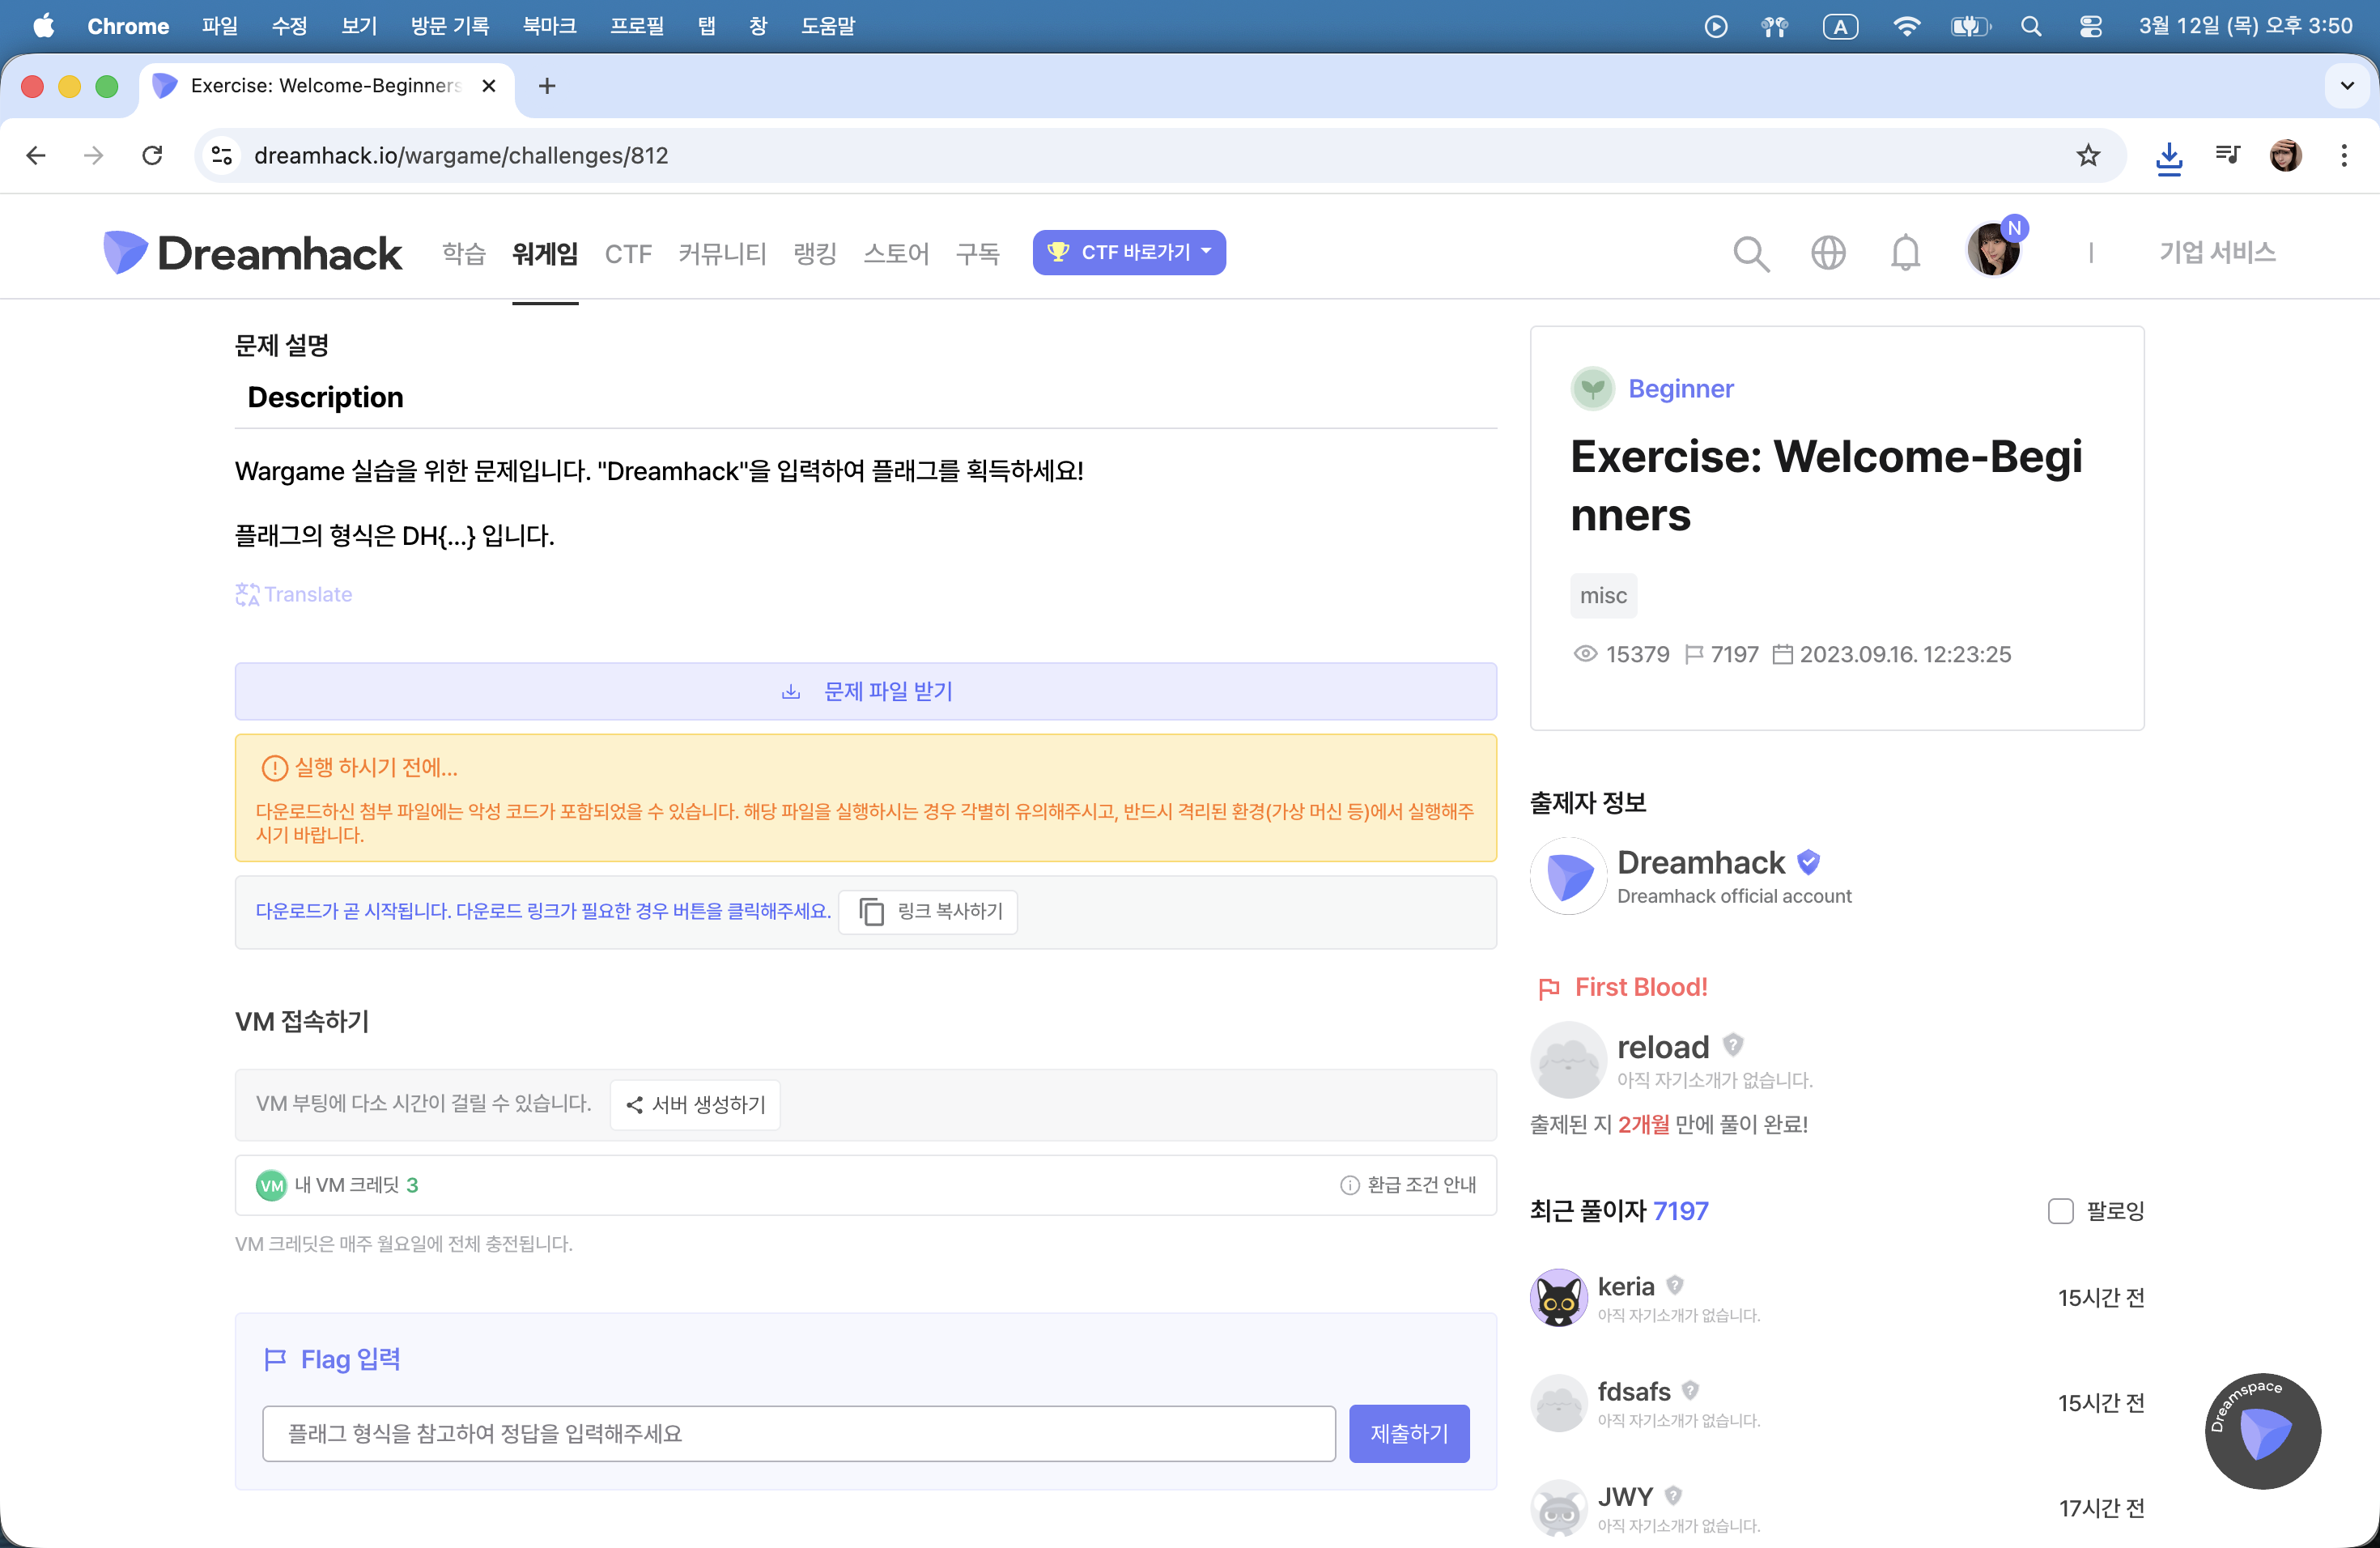2380x1548 pixels.
Task: Open Dreamhack site search magnifier icon
Action: (x=1750, y=253)
